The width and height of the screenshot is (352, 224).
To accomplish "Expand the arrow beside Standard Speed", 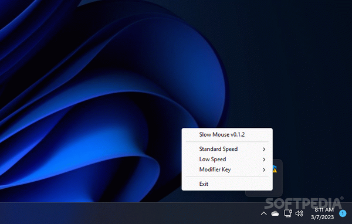I will pos(264,150).
